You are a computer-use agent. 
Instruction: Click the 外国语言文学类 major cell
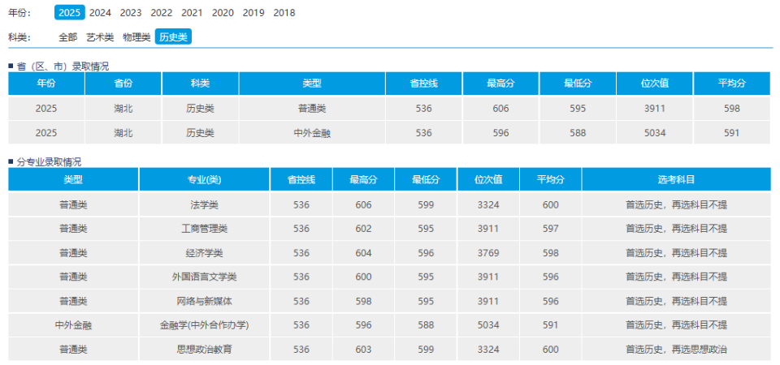[x=205, y=277]
